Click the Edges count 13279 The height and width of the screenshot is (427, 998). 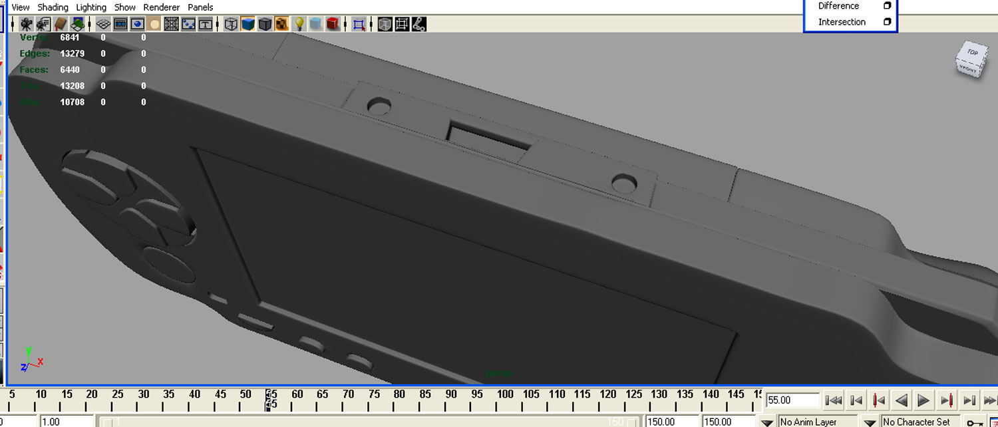pyautogui.click(x=73, y=53)
